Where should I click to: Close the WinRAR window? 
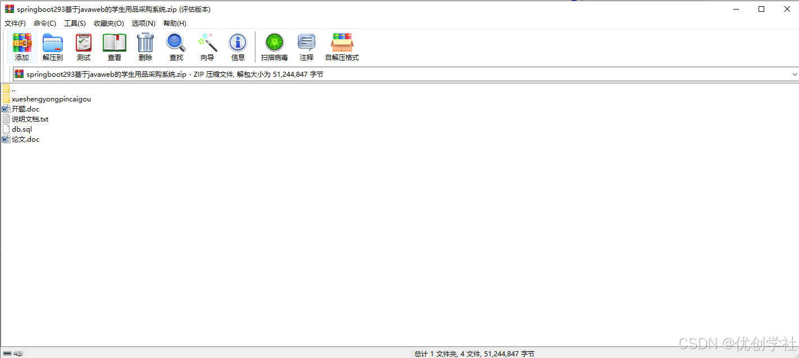(787, 9)
